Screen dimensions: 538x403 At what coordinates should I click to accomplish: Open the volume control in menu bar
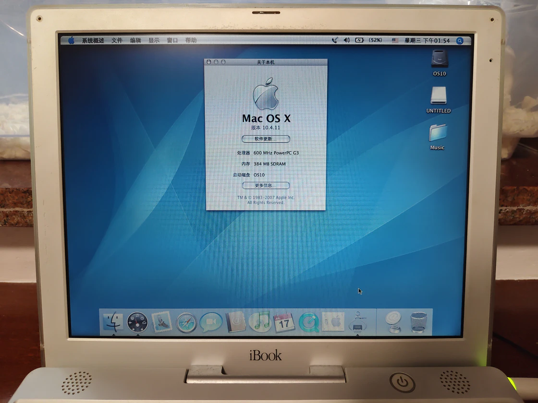[346, 40]
